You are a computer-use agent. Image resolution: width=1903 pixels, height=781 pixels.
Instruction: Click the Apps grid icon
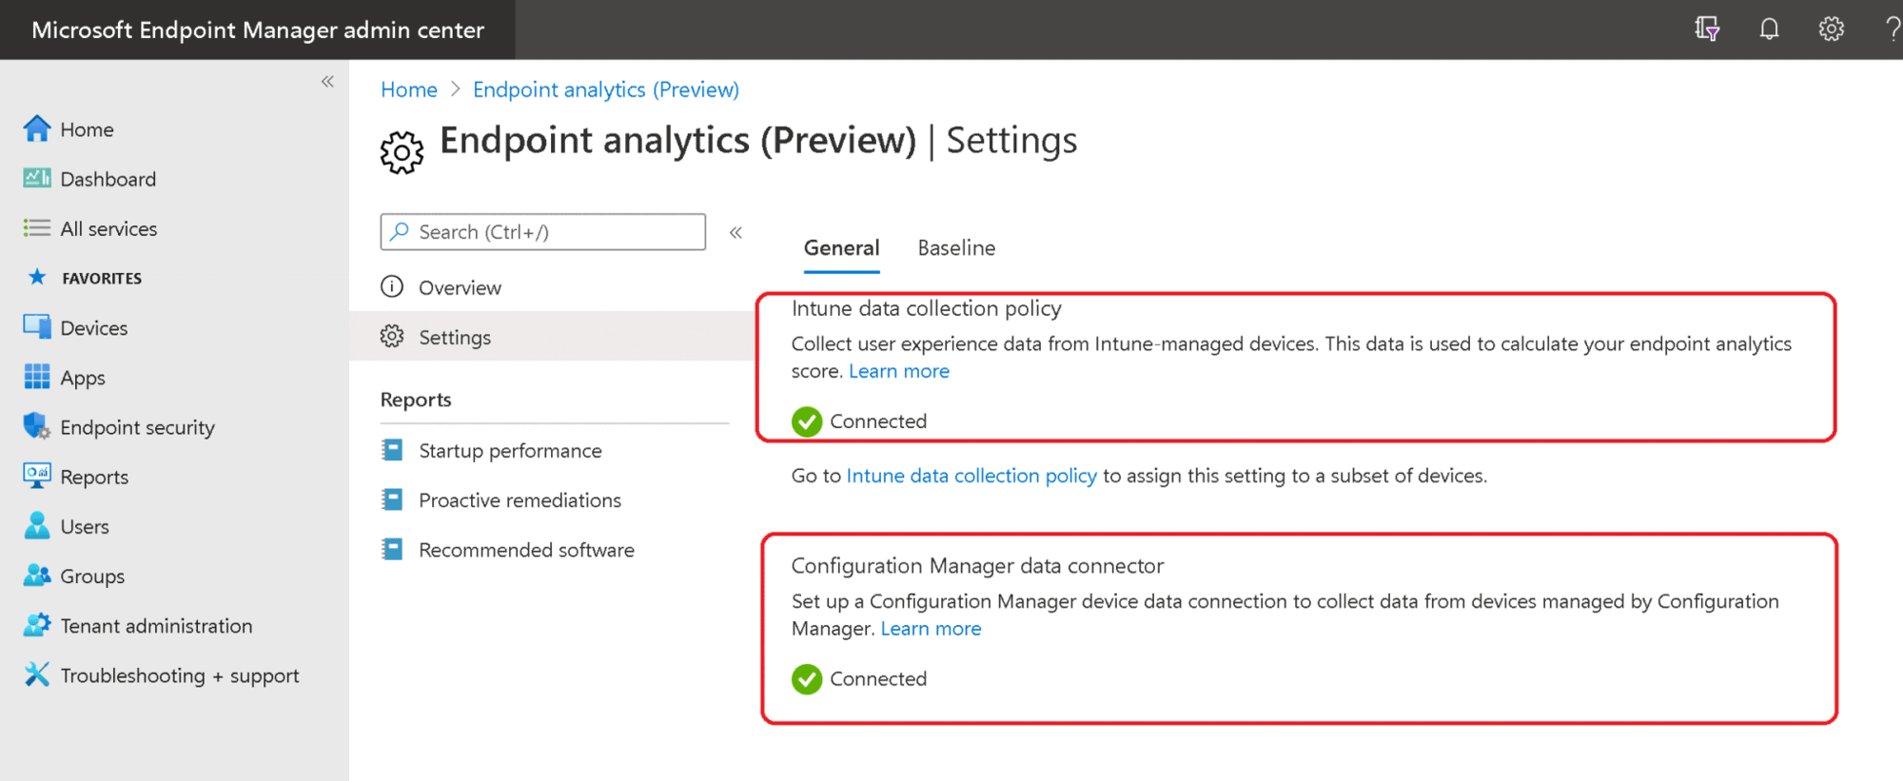tap(37, 377)
